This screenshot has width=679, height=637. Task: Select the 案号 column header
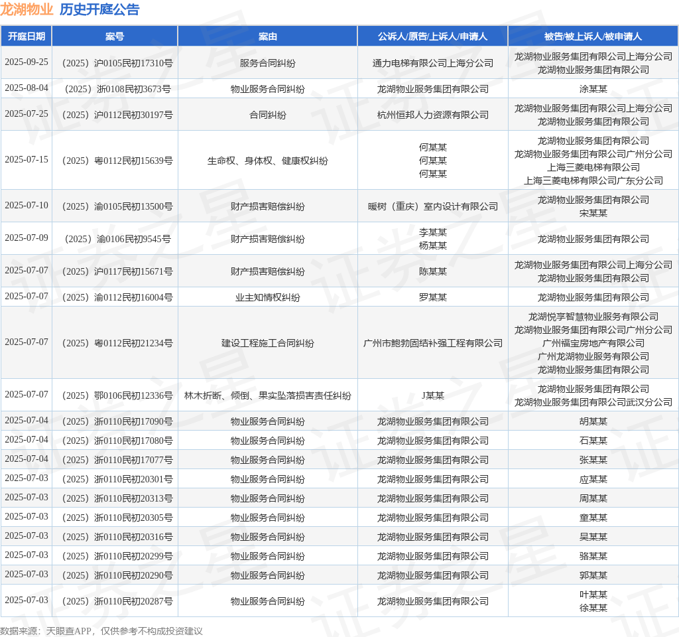point(115,36)
